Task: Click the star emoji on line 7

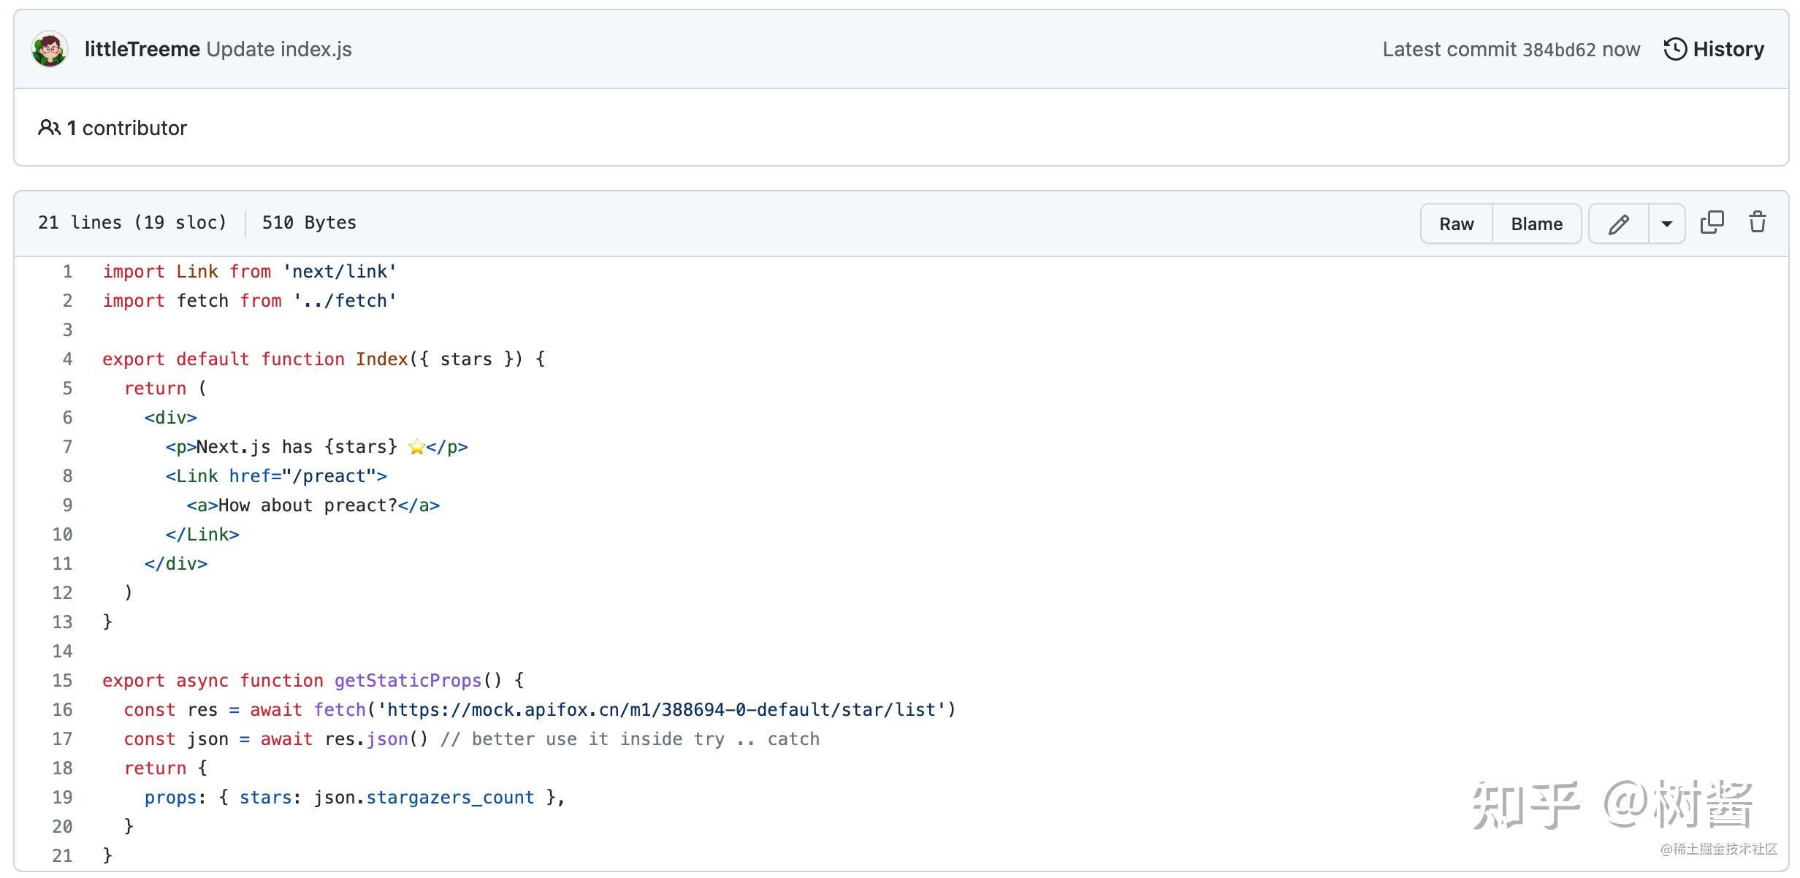Action: [416, 446]
